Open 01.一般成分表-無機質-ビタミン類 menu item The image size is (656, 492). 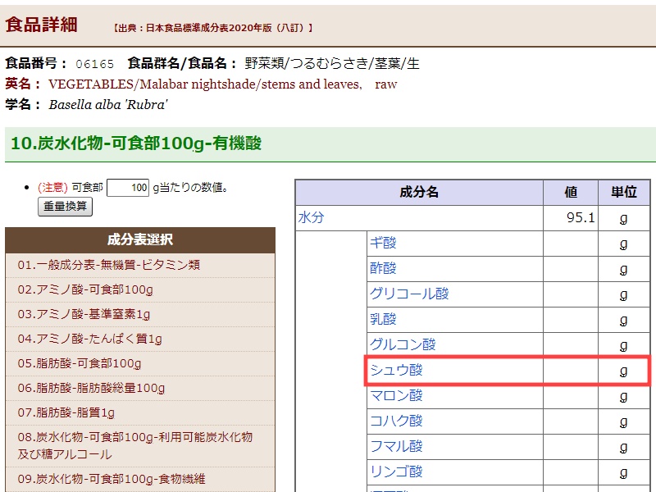(109, 265)
